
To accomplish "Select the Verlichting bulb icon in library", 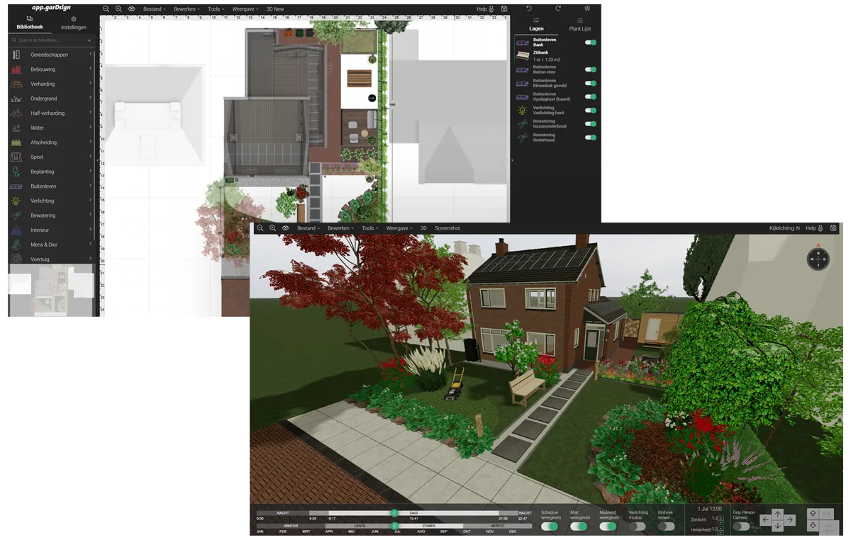I will (16, 201).
